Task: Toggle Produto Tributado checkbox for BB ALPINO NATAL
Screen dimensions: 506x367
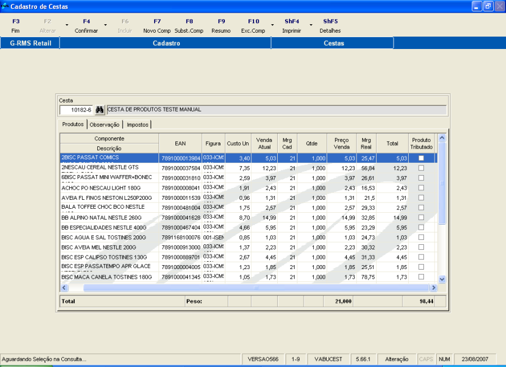Action: coord(421,217)
